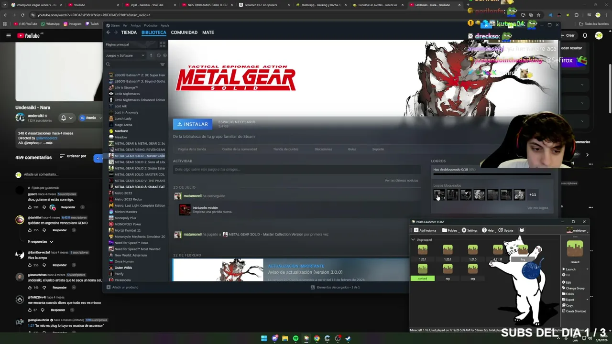Go back in Steam navigation
The width and height of the screenshot is (612, 344).
click(108, 32)
